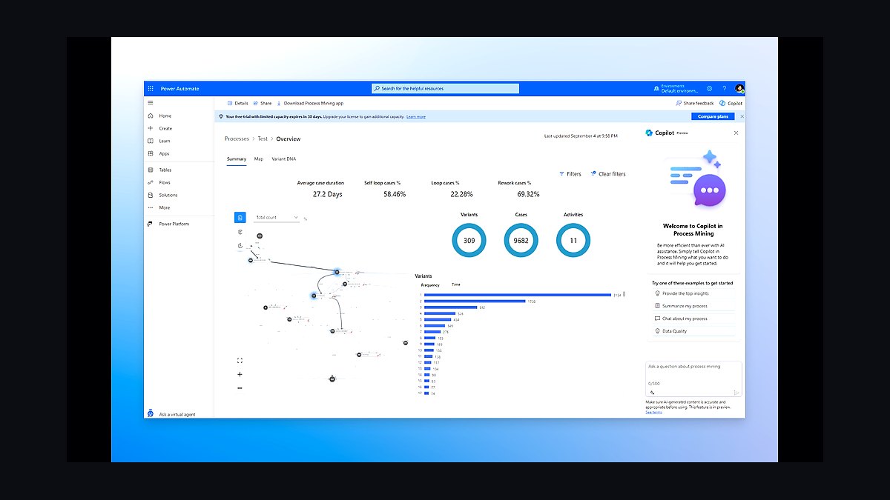Open the Environments picker
890x500 pixels.
point(676,88)
